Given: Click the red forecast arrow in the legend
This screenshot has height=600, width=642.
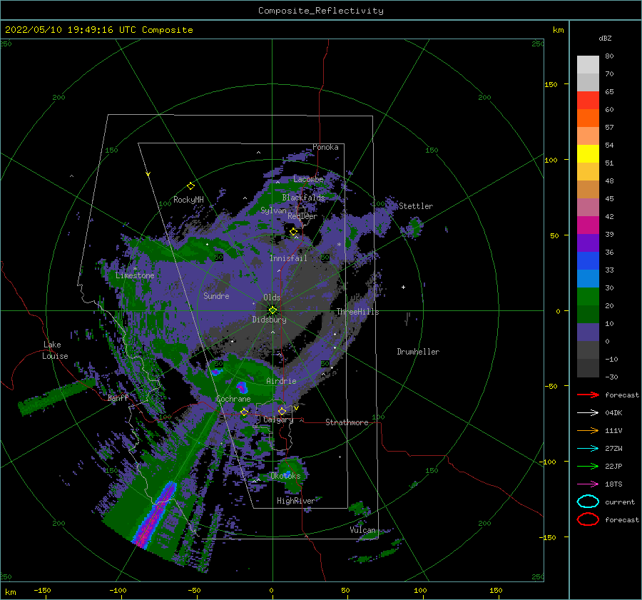Looking at the screenshot, I should [588, 395].
